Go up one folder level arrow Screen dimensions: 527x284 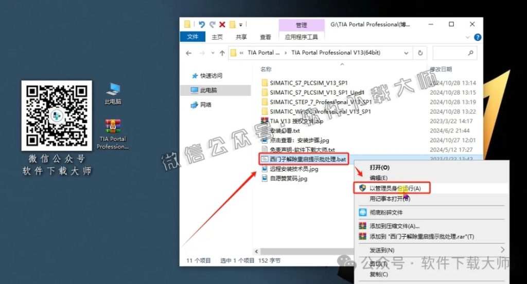(x=222, y=53)
